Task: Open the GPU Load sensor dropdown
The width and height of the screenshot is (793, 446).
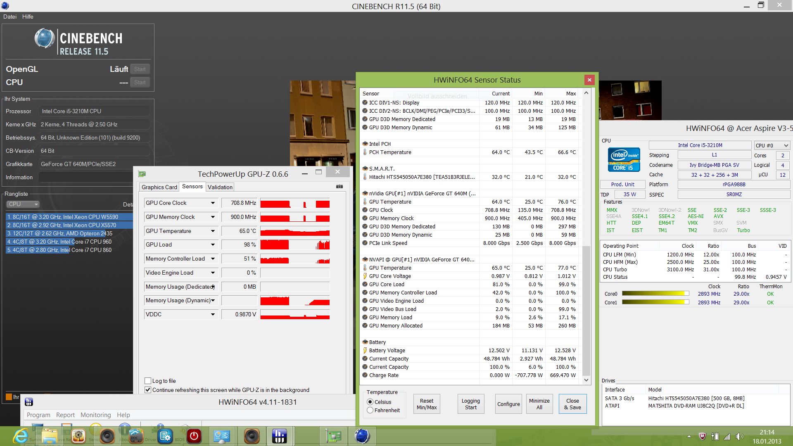Action: click(213, 244)
